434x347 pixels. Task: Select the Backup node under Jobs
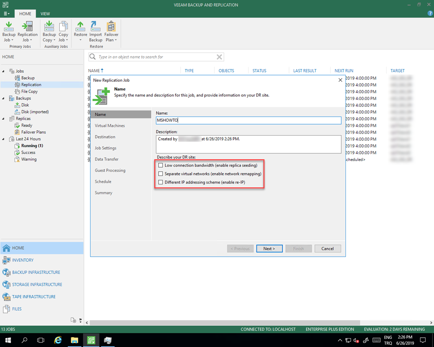(28, 78)
